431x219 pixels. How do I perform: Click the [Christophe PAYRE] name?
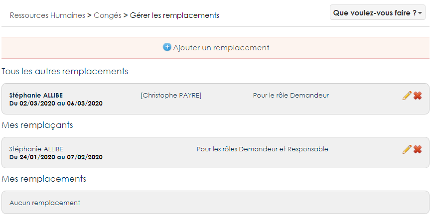pos(171,96)
